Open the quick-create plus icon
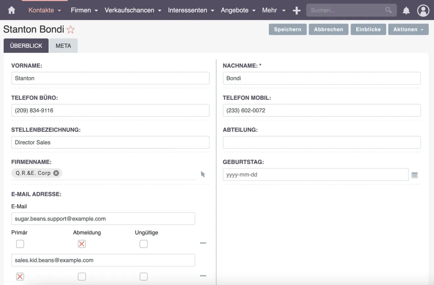 (x=296, y=10)
